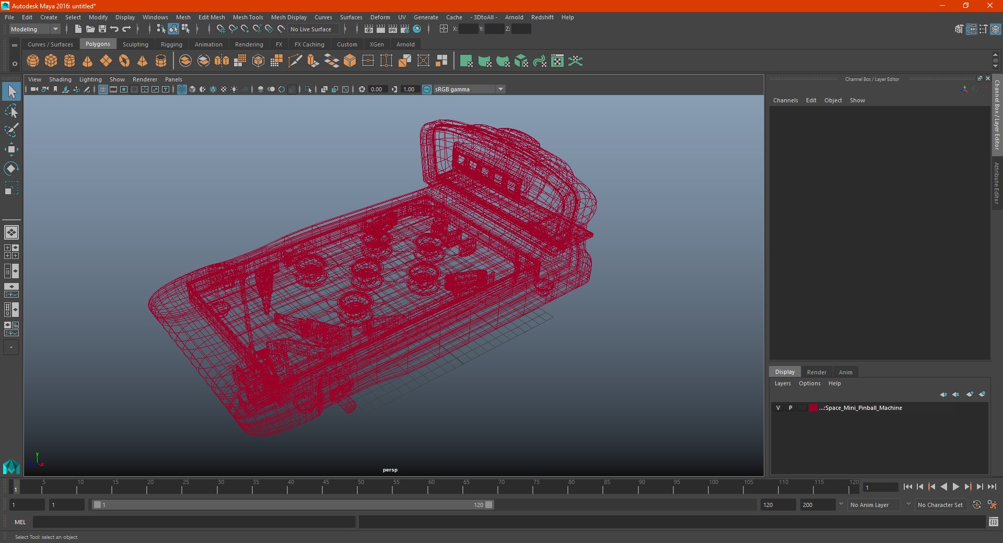The image size is (1003, 543).
Task: Toggle snap to curves
Action: (233, 29)
